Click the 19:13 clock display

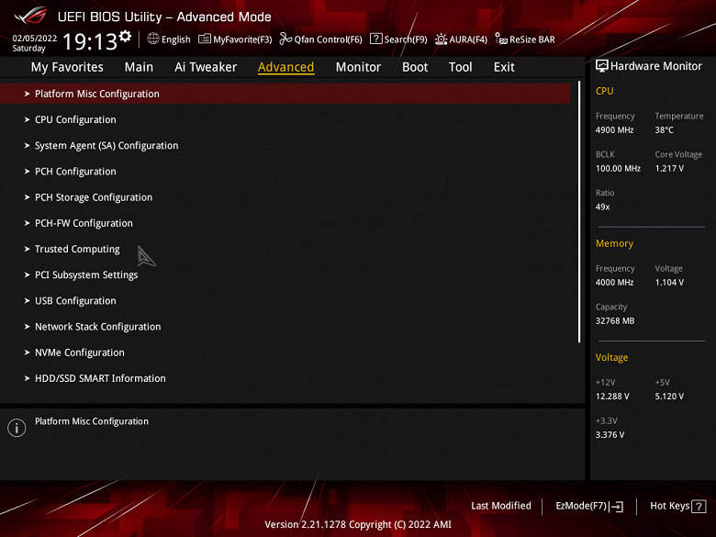pos(90,41)
